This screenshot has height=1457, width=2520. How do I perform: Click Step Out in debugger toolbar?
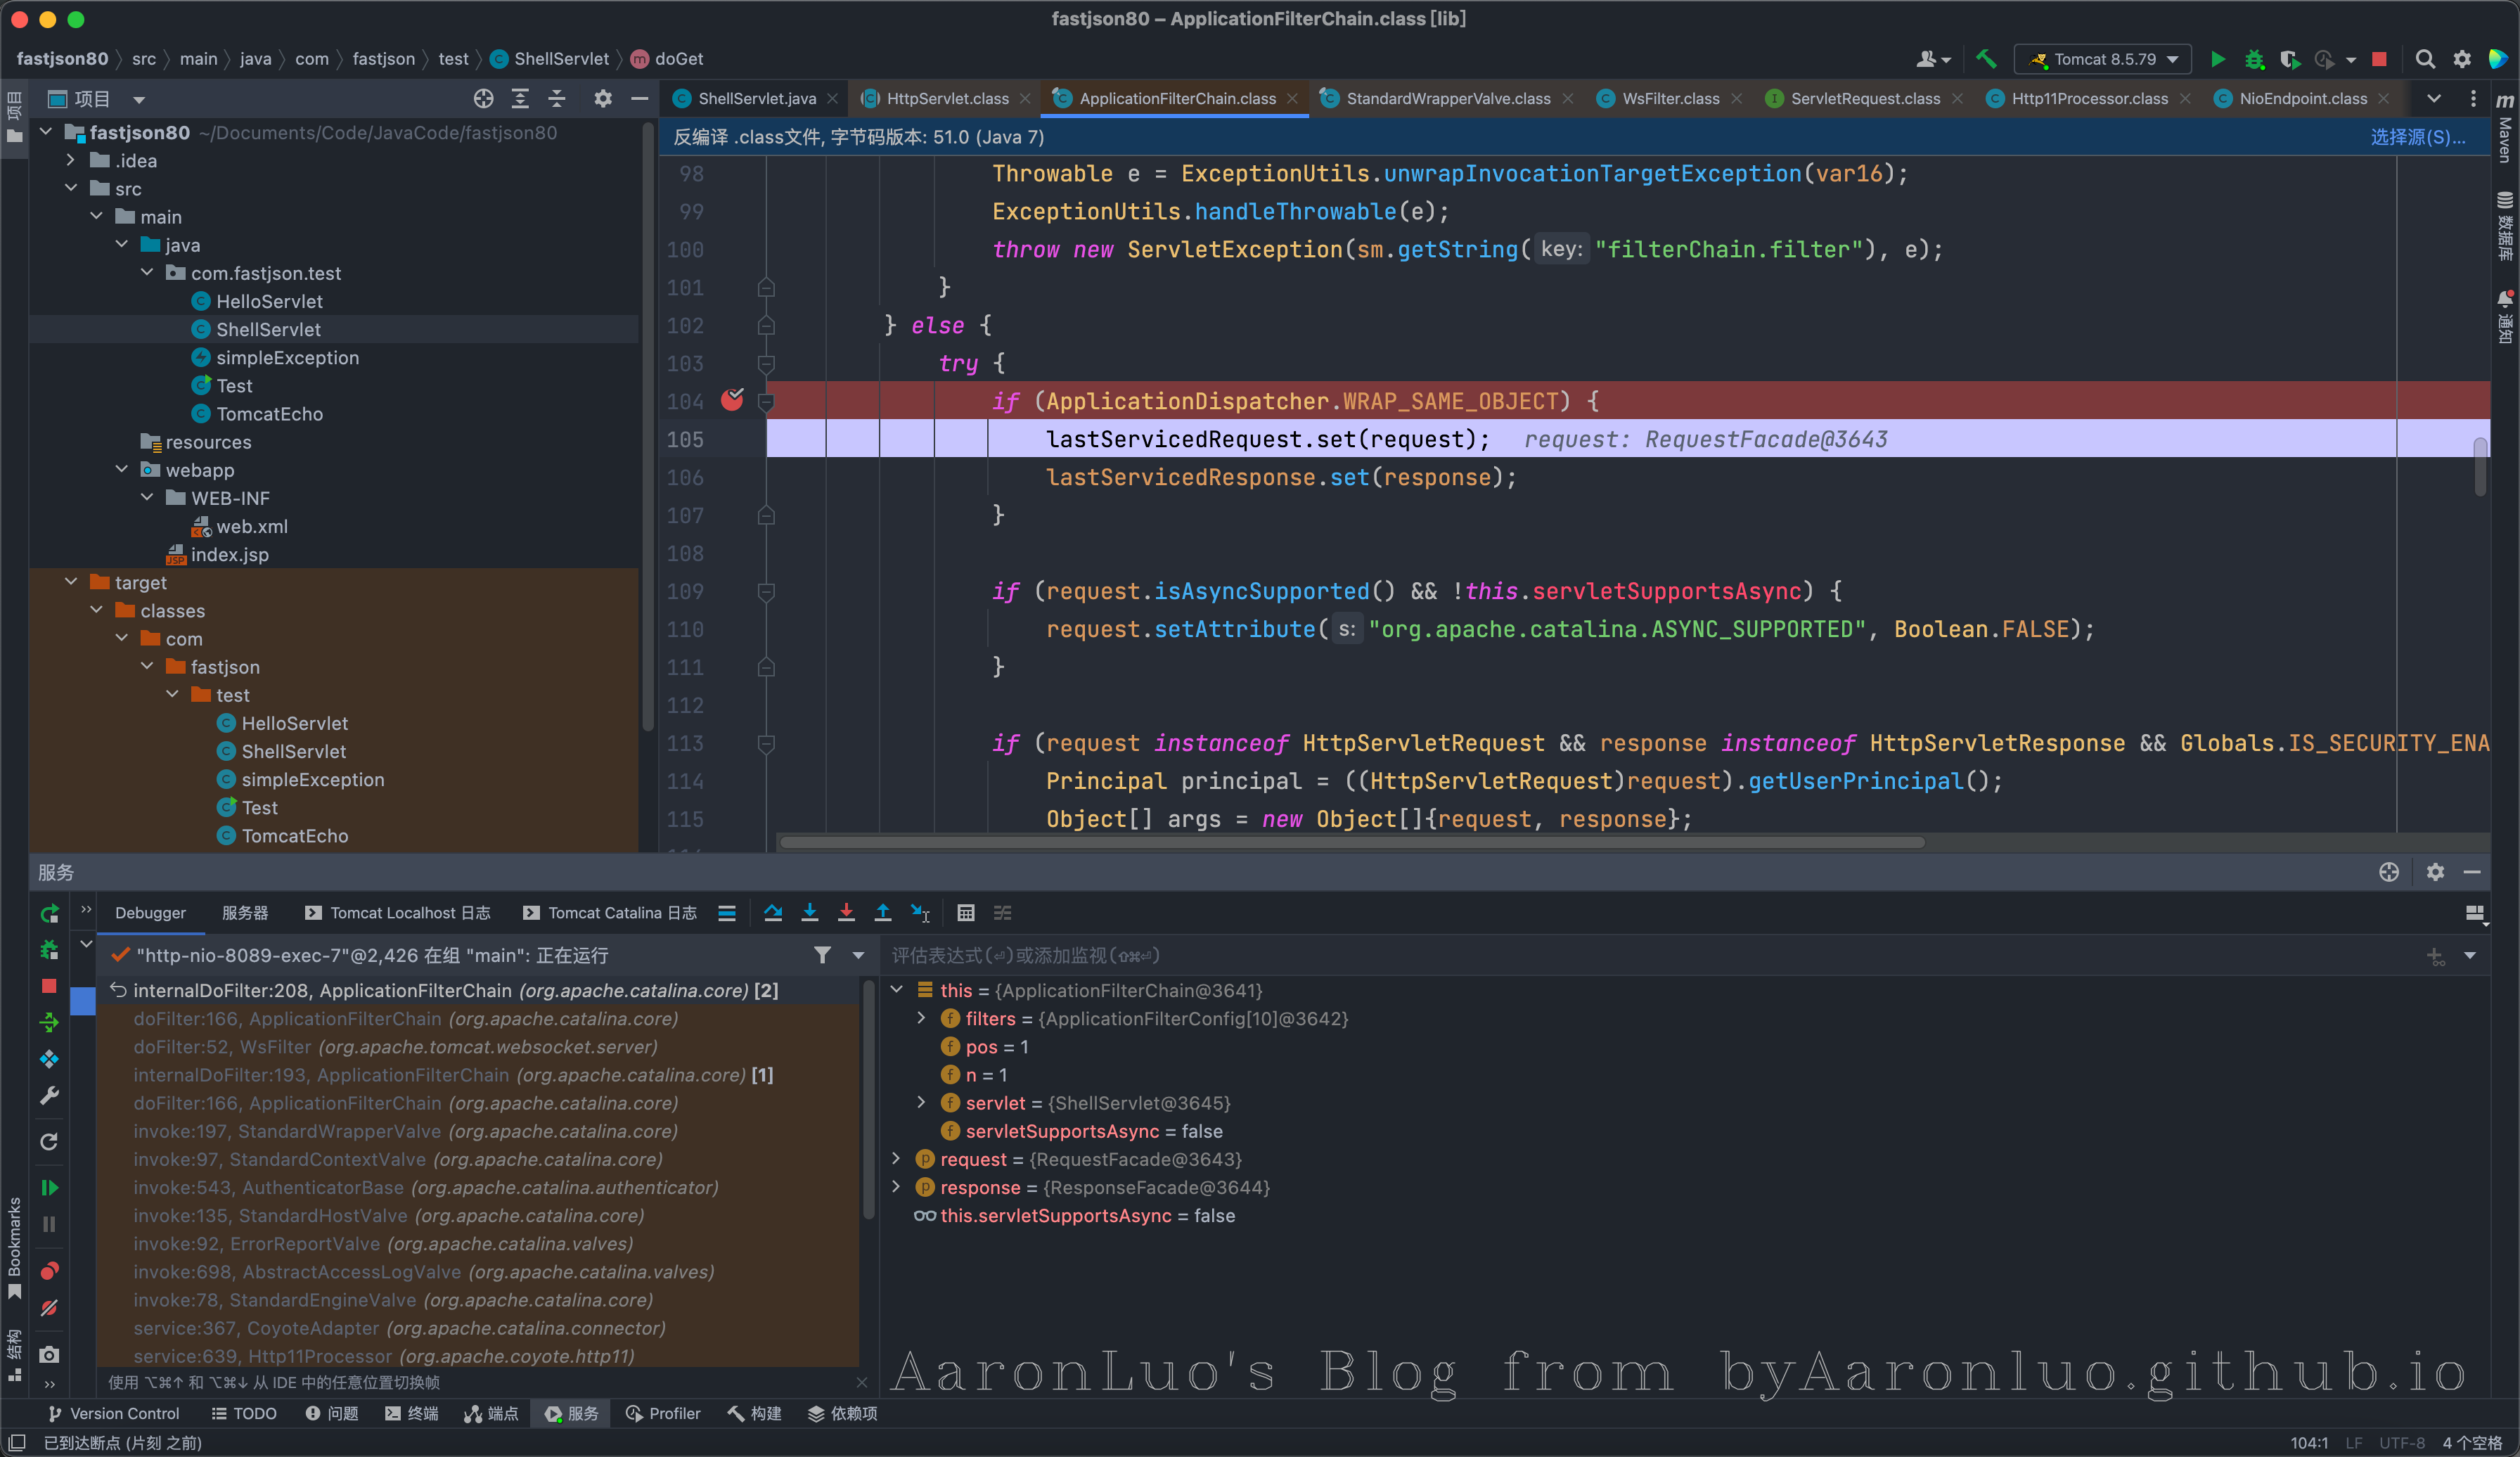pos(883,912)
